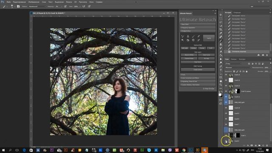Select the Pen tool
This screenshot has height=153, width=272.
click(221, 66)
